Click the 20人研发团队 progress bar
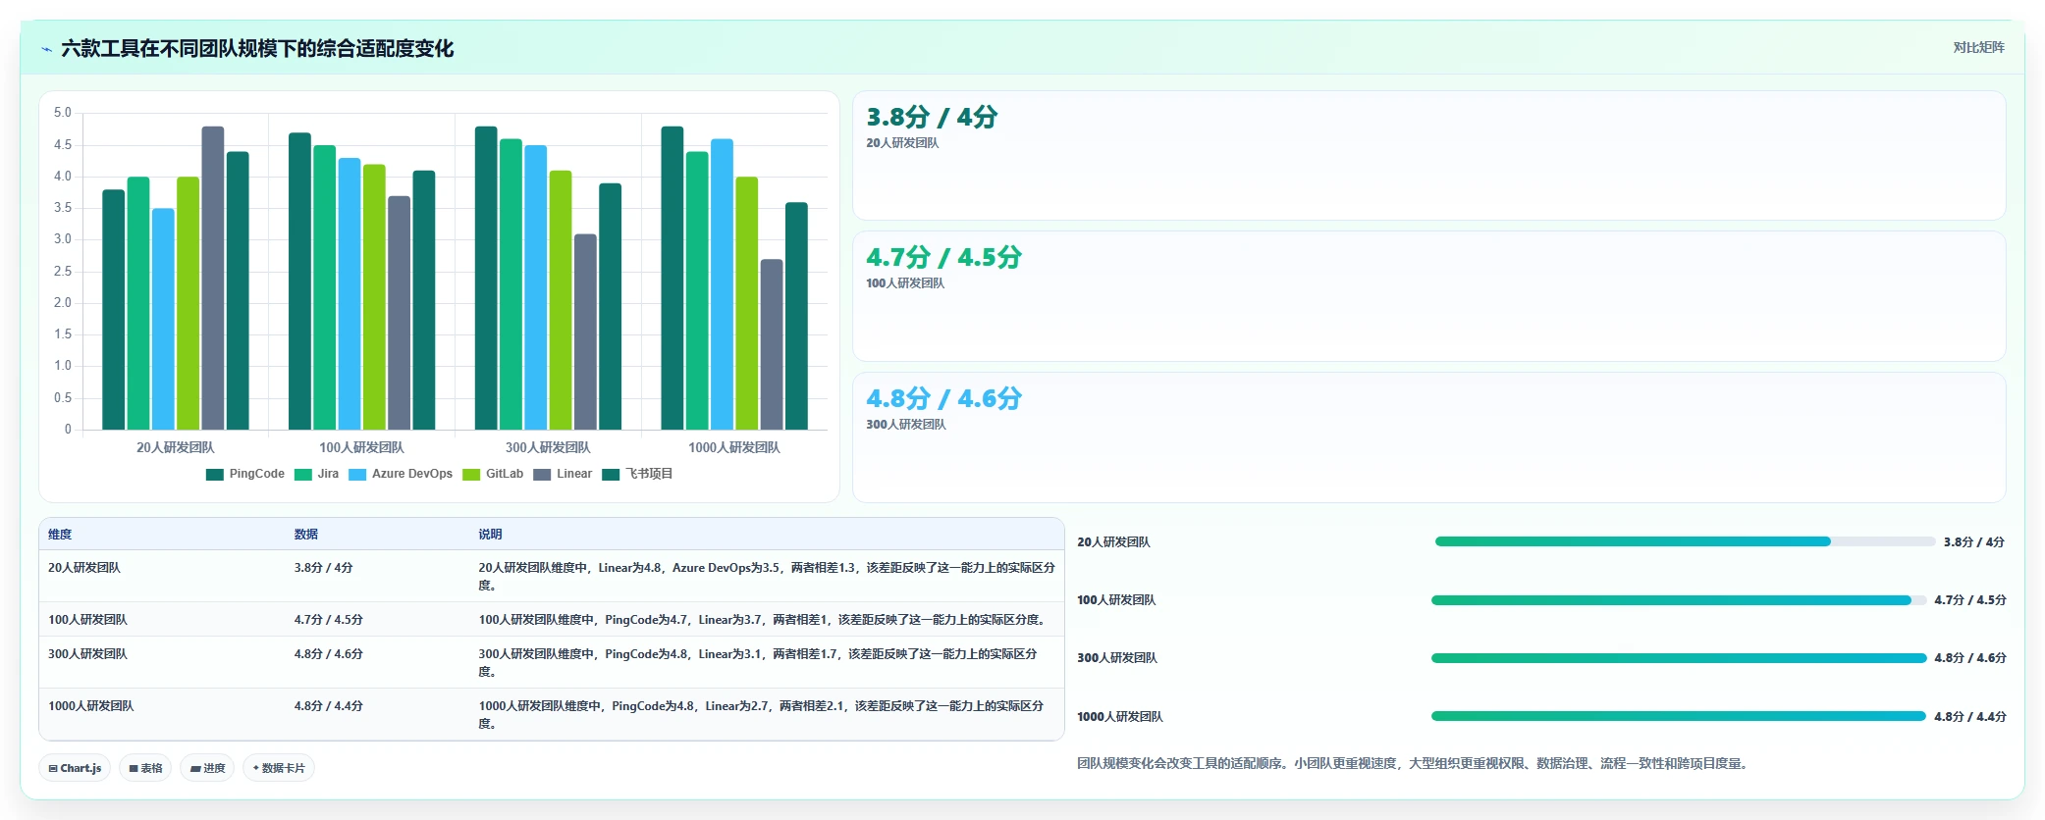2045x820 pixels. pos(1685,541)
